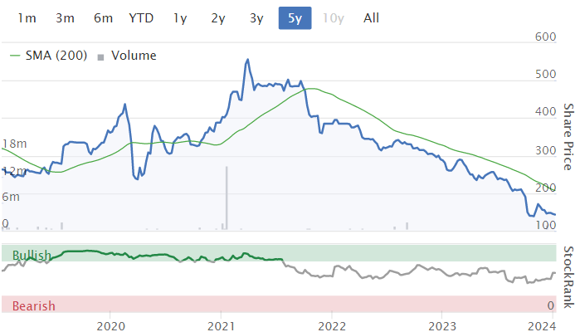580x332 pixels.
Task: Click the Bearish zone label
Action: click(x=34, y=306)
